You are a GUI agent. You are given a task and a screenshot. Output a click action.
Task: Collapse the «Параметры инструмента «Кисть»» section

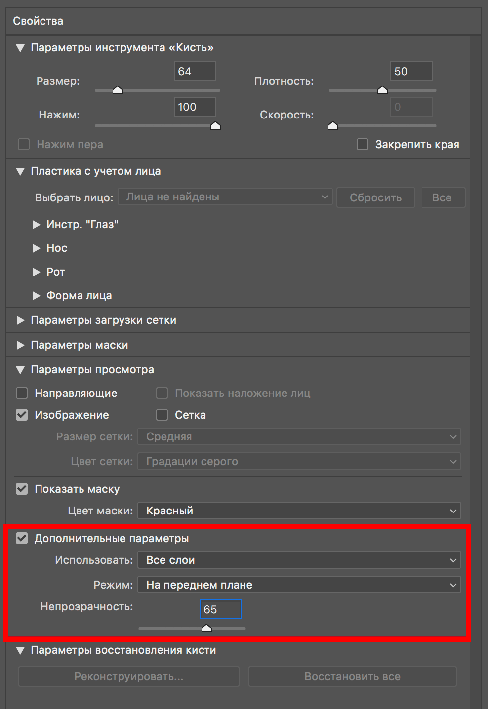(20, 48)
